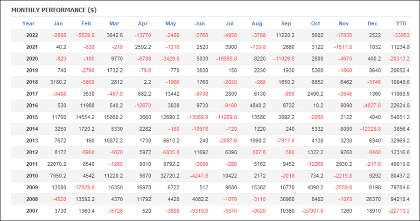Screen dimensions: 420x221
Task: Select the 2022 row label
Action: point(32,35)
